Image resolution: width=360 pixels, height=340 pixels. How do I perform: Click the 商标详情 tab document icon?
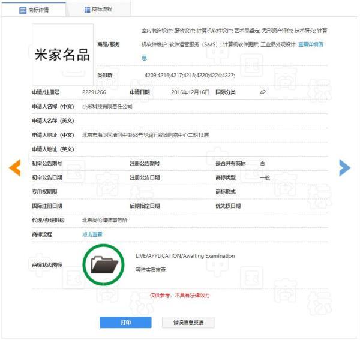tap(23, 10)
